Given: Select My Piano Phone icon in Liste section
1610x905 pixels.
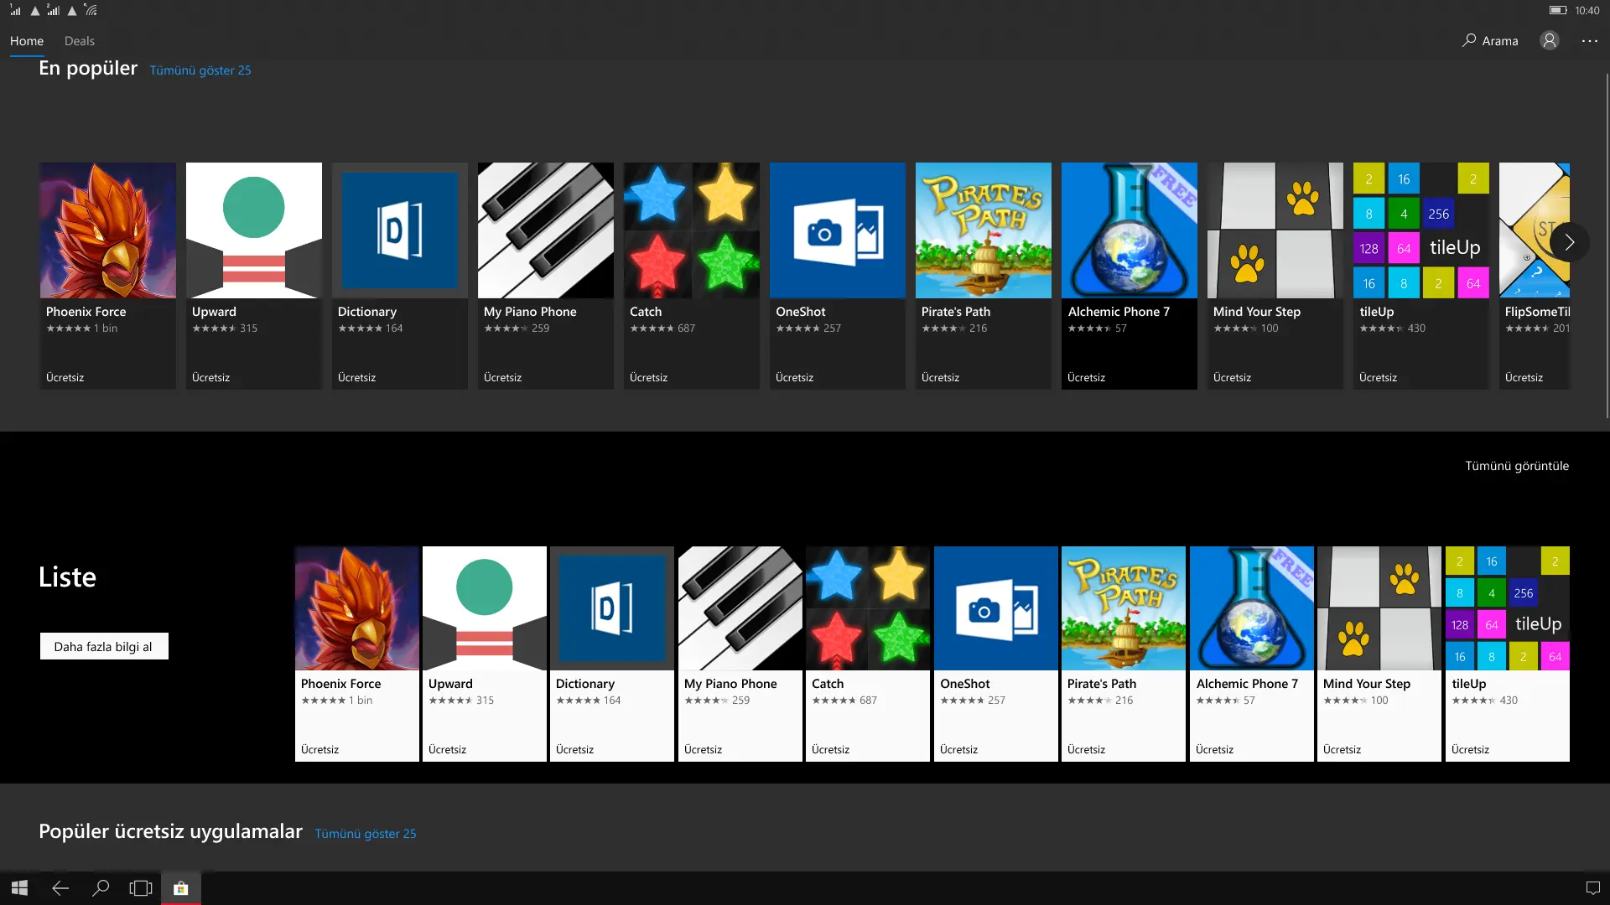Looking at the screenshot, I should (x=740, y=608).
